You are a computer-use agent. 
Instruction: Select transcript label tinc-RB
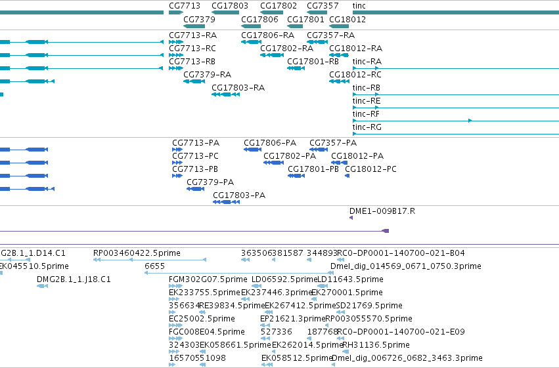(x=367, y=87)
